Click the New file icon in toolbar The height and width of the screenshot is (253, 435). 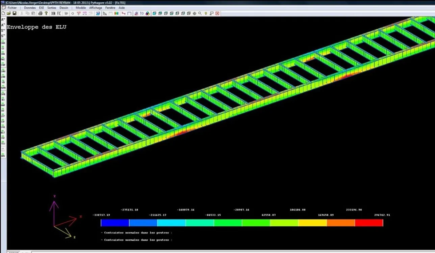tap(3, 13)
